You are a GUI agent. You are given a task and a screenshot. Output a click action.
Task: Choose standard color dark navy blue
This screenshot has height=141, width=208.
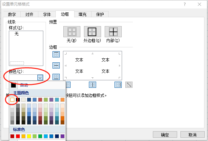coord(57,136)
